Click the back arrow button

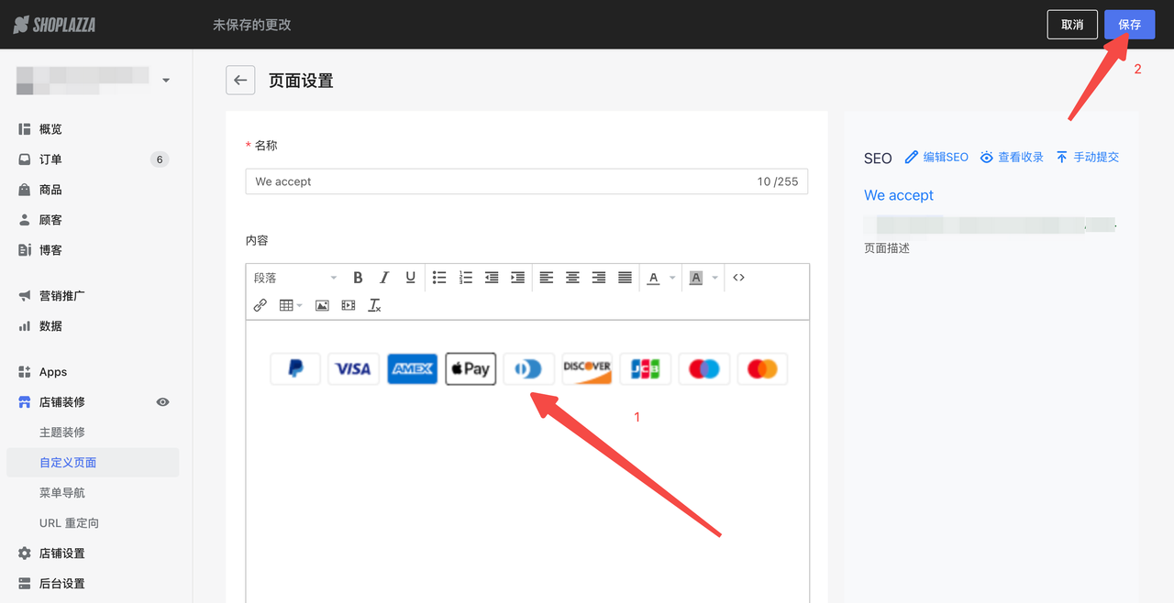240,81
